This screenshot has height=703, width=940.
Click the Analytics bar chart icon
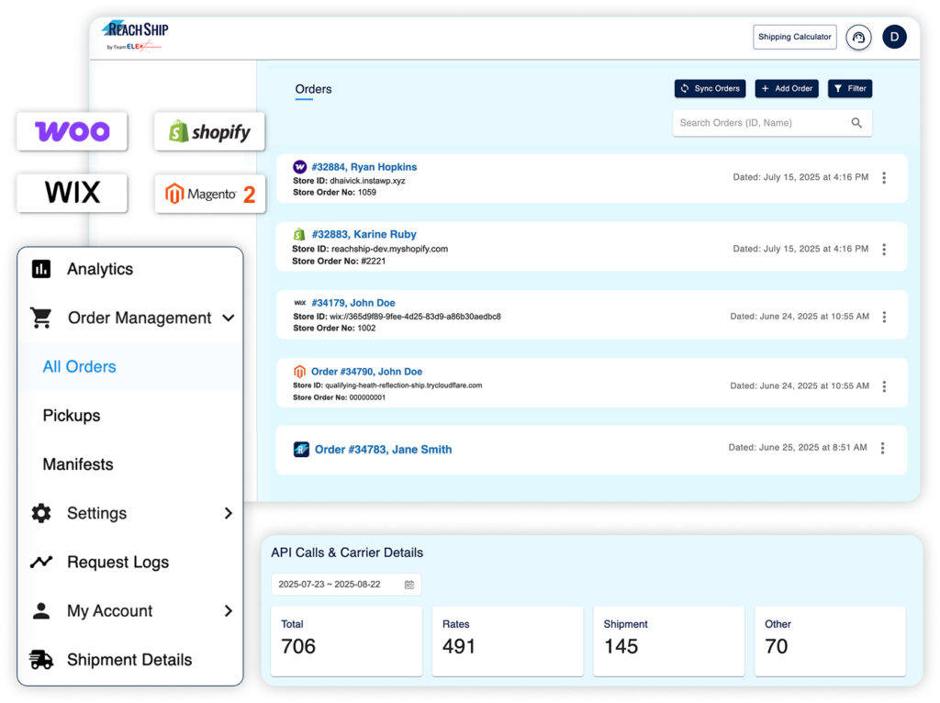(41, 269)
